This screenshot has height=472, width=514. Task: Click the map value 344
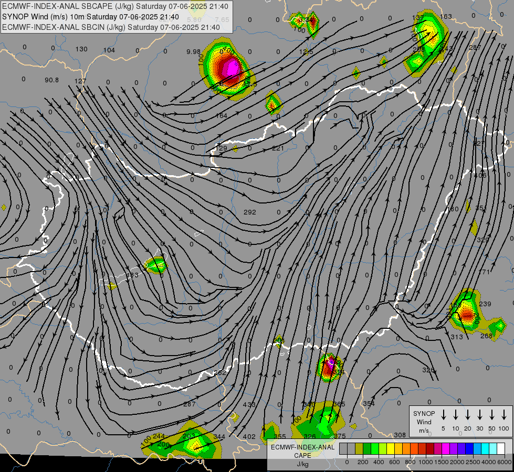219,436
